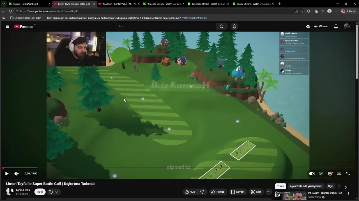Open Copilot with Sohbet et

(349, 11)
